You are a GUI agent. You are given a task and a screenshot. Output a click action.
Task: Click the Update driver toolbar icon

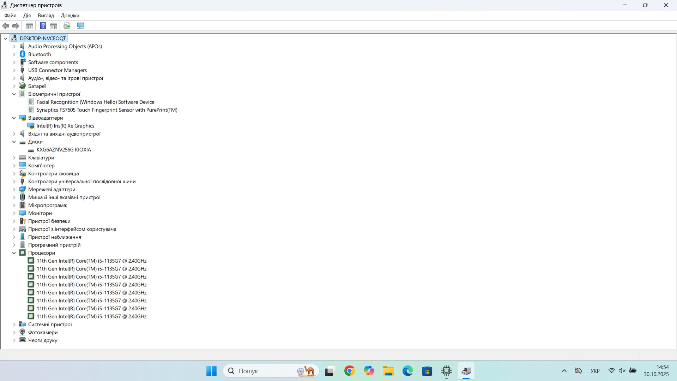pos(67,26)
